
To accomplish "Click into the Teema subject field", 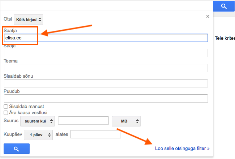I will click(x=106, y=68).
